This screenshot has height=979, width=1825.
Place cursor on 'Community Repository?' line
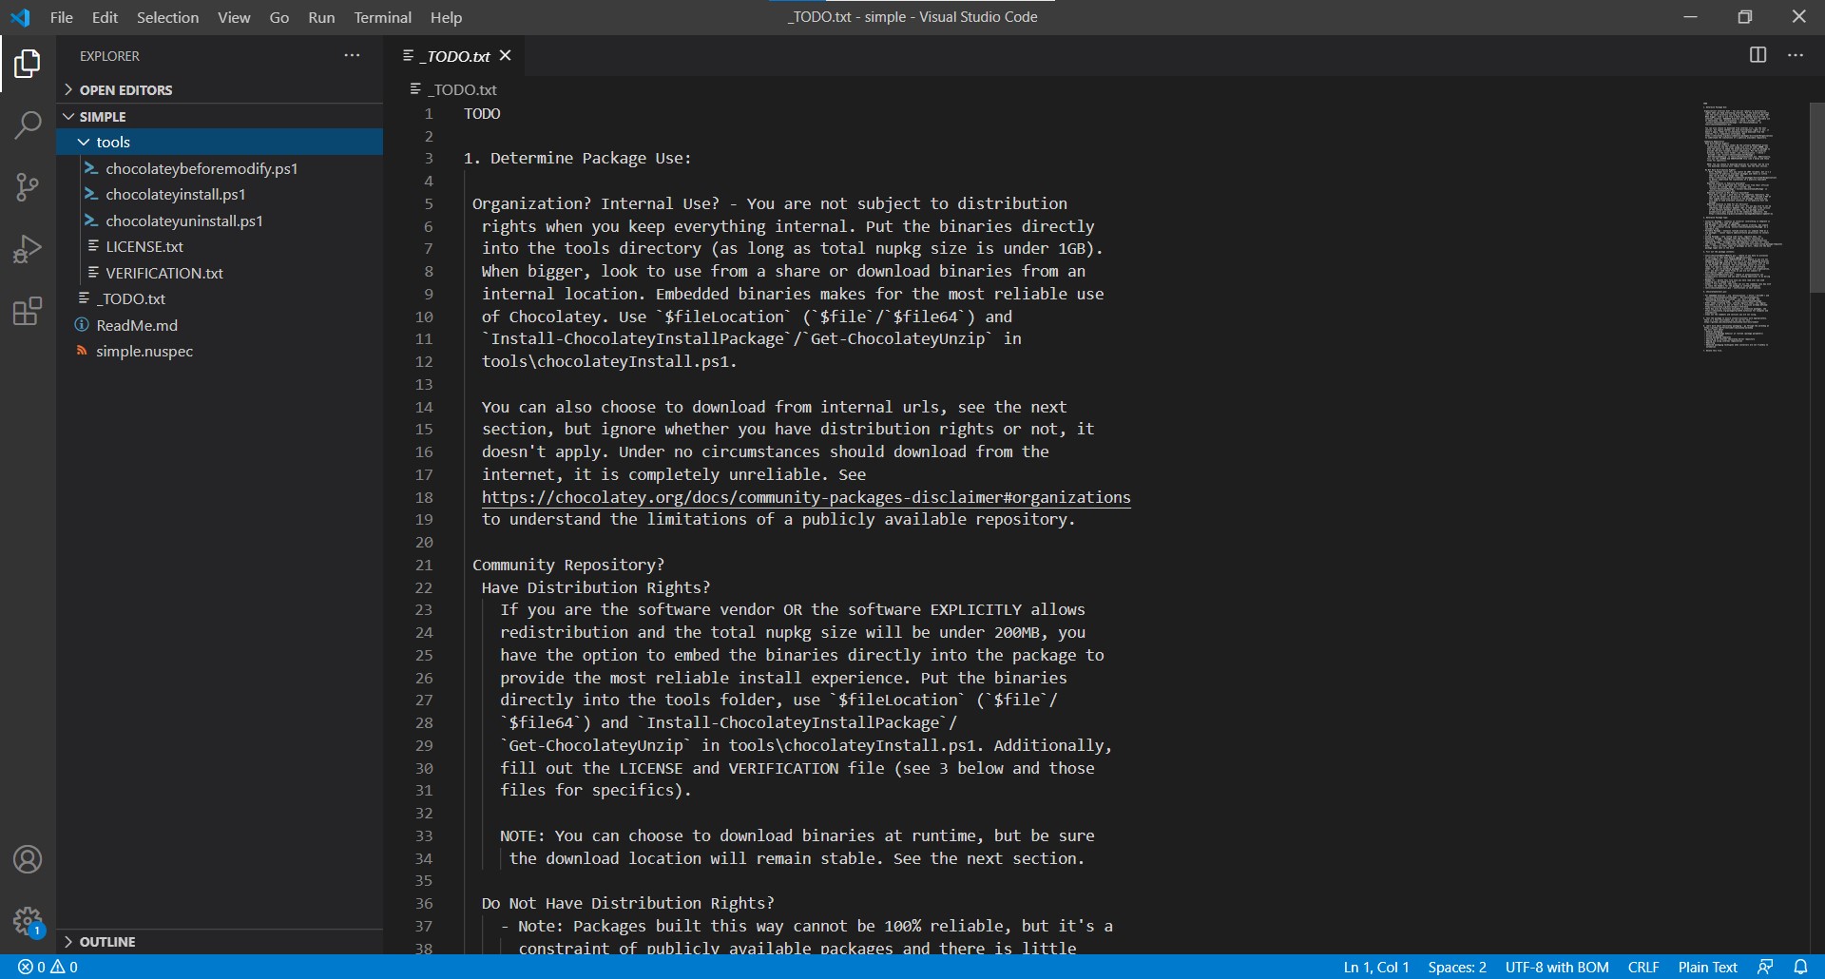pyautogui.click(x=568, y=565)
